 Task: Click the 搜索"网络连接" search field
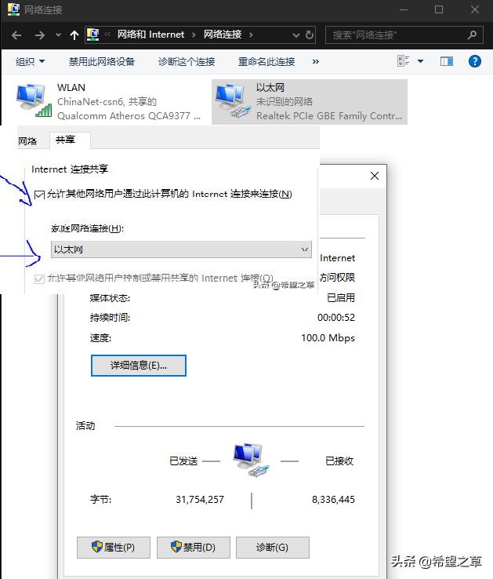coord(404,35)
